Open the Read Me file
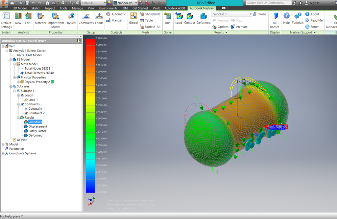 click(x=314, y=20)
